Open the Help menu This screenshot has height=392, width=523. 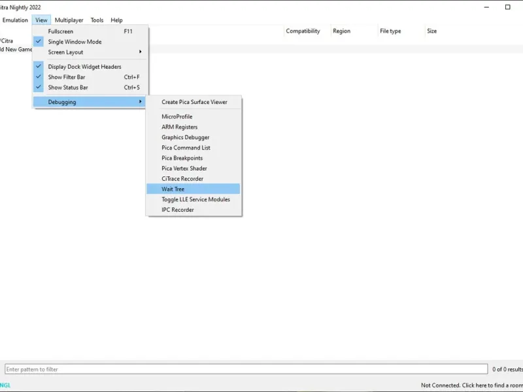click(116, 20)
